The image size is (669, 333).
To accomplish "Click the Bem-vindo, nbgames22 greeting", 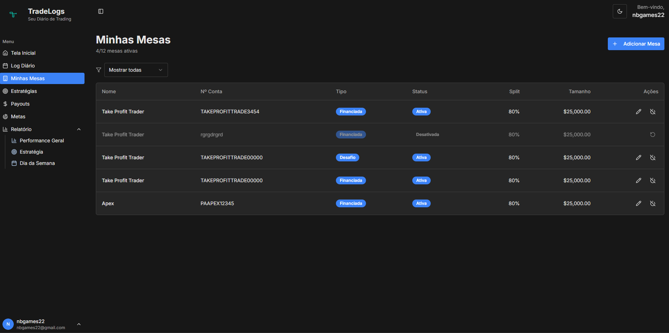I will (x=648, y=11).
